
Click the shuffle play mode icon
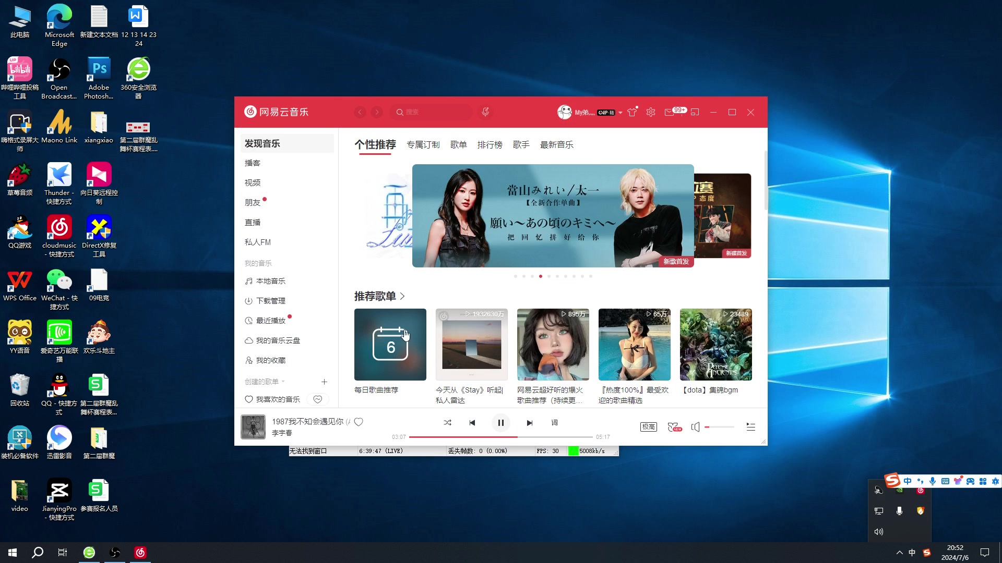click(x=447, y=423)
